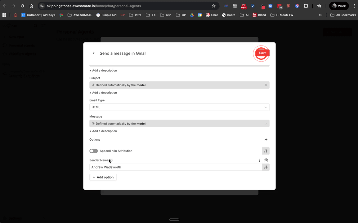
Task: Open AI expression editor for Sender Name field
Action: [x=266, y=167]
